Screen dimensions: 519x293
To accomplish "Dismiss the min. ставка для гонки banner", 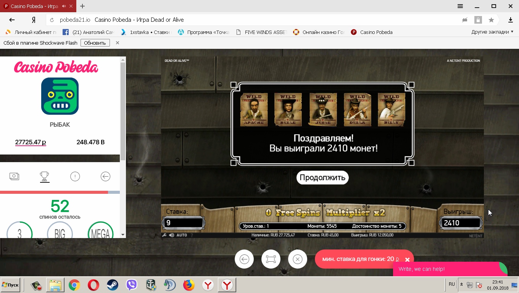I will point(407,260).
